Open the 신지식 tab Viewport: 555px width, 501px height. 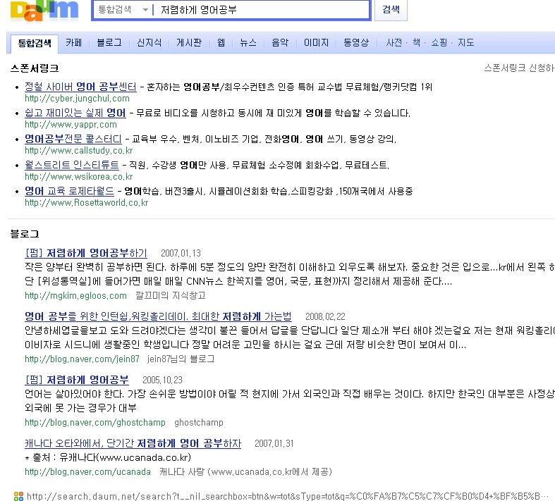tap(149, 43)
